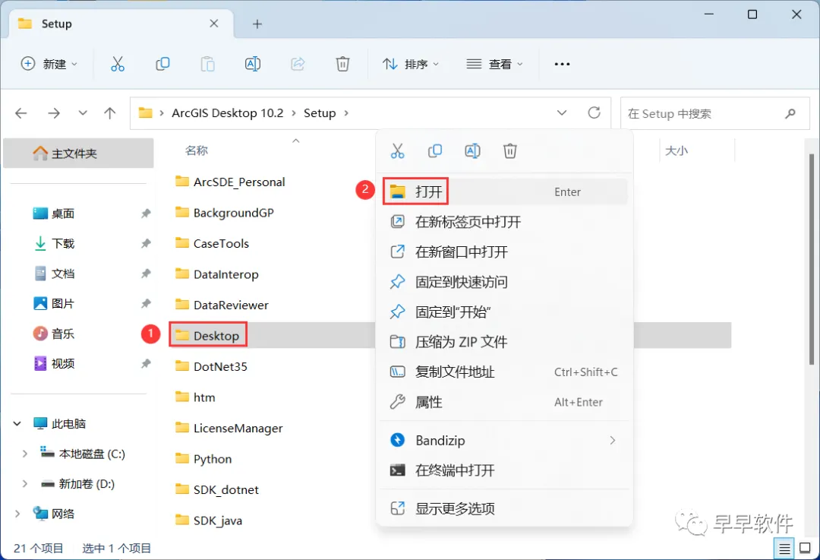820x560 pixels.
Task: Open 属性 from the context menu
Action: (505, 402)
